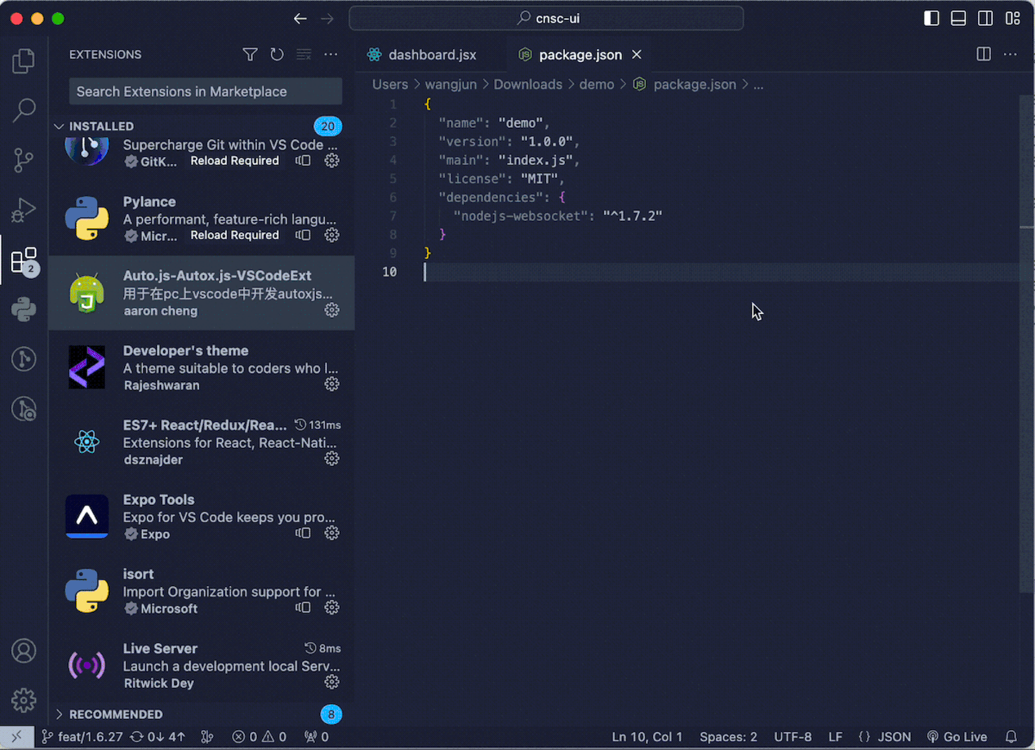The width and height of the screenshot is (1035, 750).
Task: Open ES7+ React/Redux extension entry
Action: (x=202, y=442)
